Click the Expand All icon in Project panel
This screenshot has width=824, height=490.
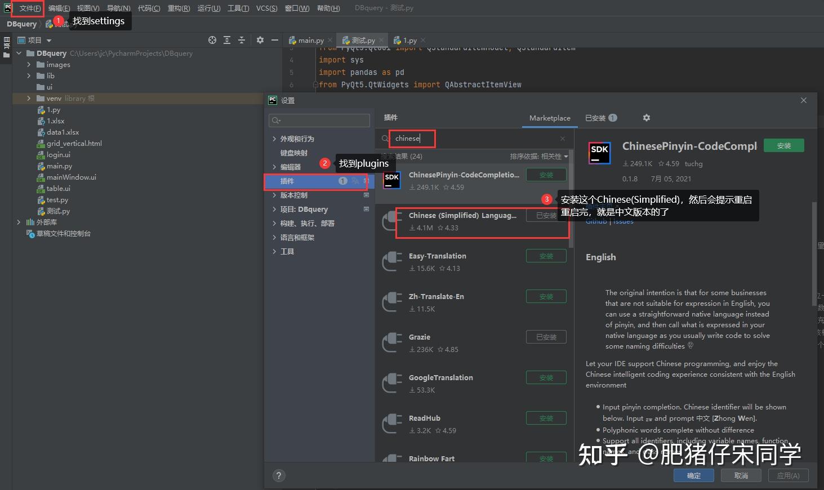coord(227,40)
